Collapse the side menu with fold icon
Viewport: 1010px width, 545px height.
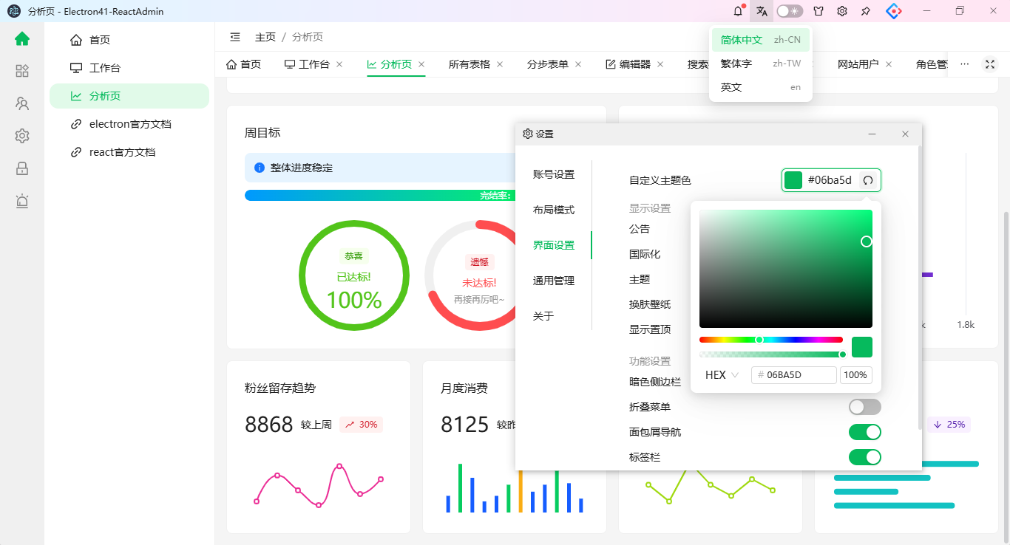(x=235, y=37)
